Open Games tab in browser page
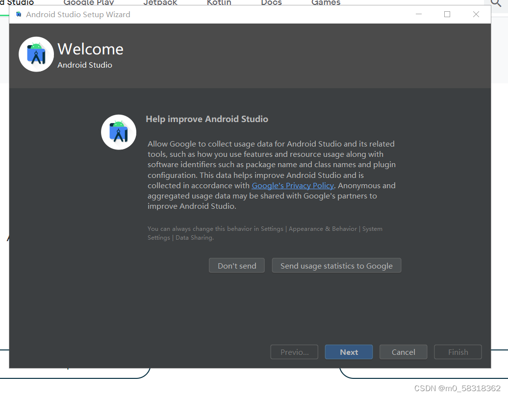 pyautogui.click(x=326, y=2)
